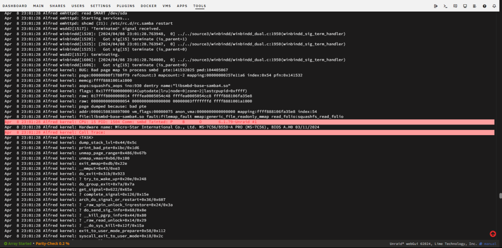Click the 'page dumped because: bad pte' line

point(75,106)
